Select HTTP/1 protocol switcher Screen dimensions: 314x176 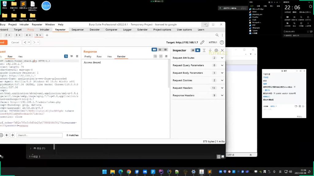click(213, 42)
